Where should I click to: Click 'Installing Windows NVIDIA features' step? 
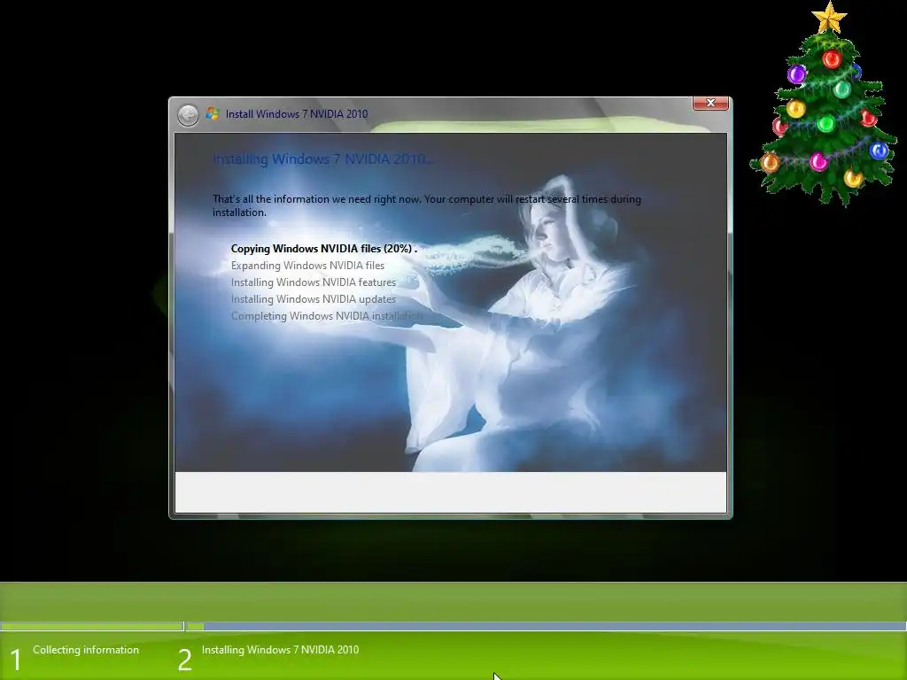(x=314, y=282)
